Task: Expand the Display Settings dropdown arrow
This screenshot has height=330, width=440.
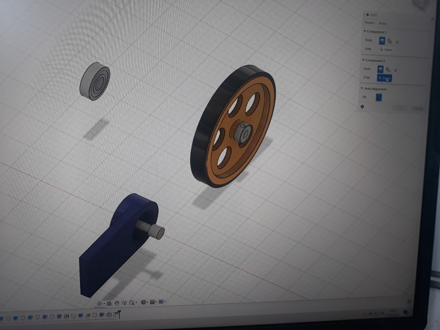Action: [x=147, y=302]
